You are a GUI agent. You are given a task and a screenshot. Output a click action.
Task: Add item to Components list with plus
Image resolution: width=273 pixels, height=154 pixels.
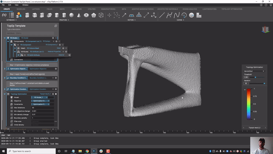(x=53, y=41)
